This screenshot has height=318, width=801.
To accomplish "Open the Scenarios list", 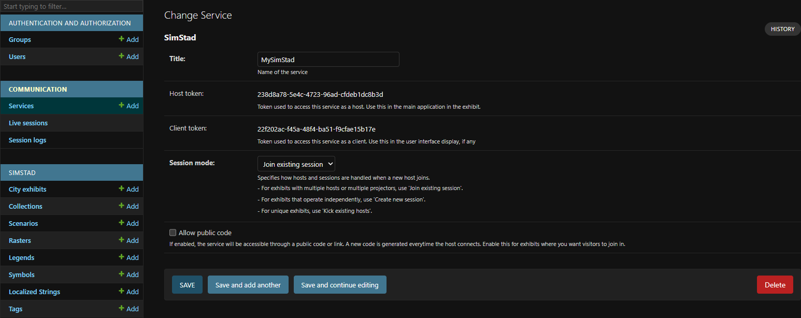I will (23, 223).
